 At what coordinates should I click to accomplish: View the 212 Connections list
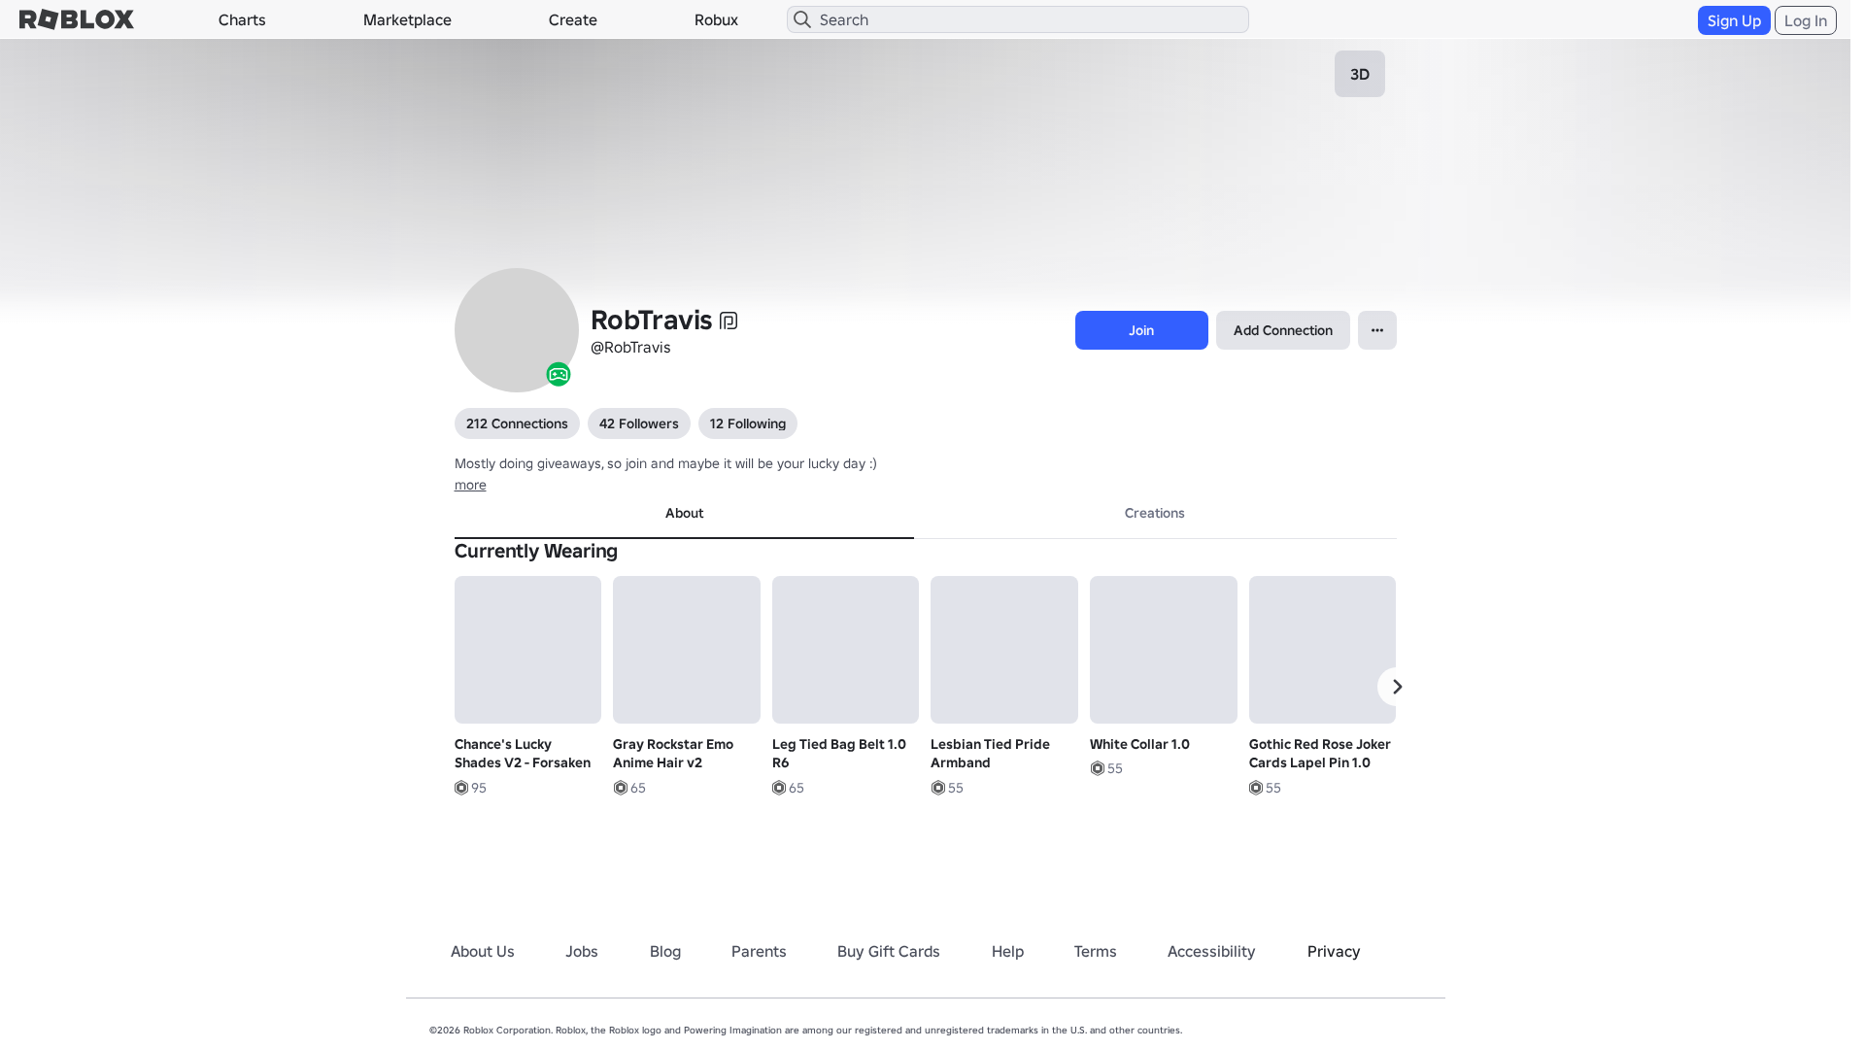tap(517, 423)
